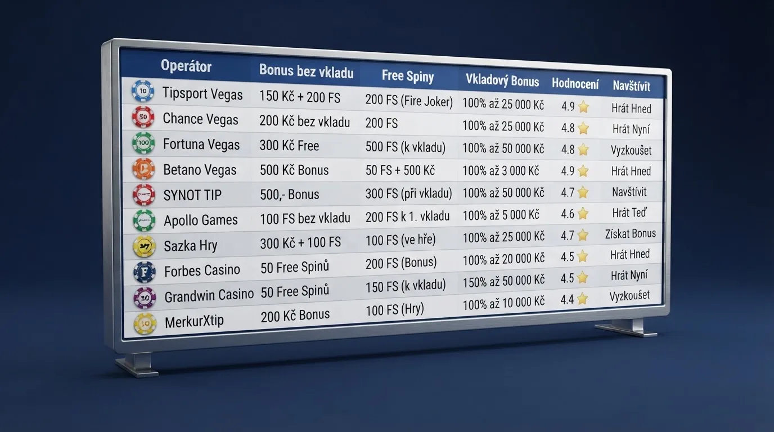Click Vyzkoušet in the Fortuna Vegas row
This screenshot has height=432, width=774.
[x=632, y=150]
